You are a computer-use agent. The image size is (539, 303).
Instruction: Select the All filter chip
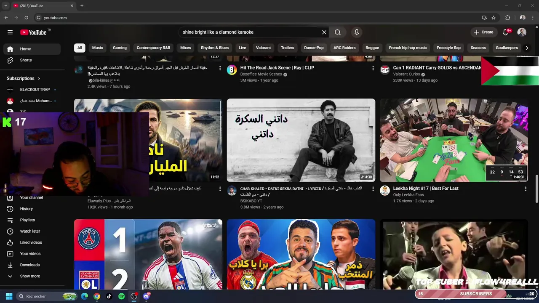point(80,48)
